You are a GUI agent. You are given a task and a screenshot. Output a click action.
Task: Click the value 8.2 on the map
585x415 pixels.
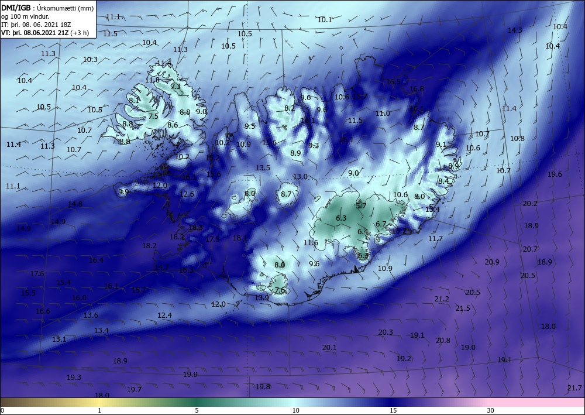[290, 108]
